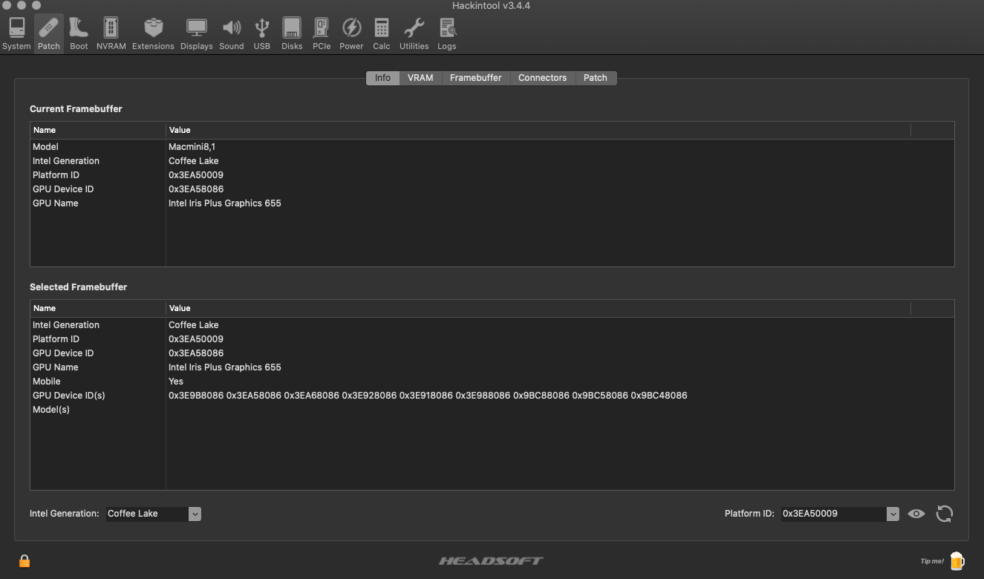Open the Connectors tab
984x579 pixels.
(542, 78)
